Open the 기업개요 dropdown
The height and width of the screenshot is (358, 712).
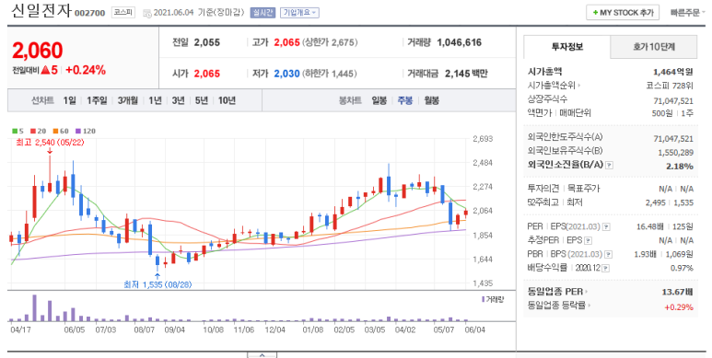(x=299, y=13)
